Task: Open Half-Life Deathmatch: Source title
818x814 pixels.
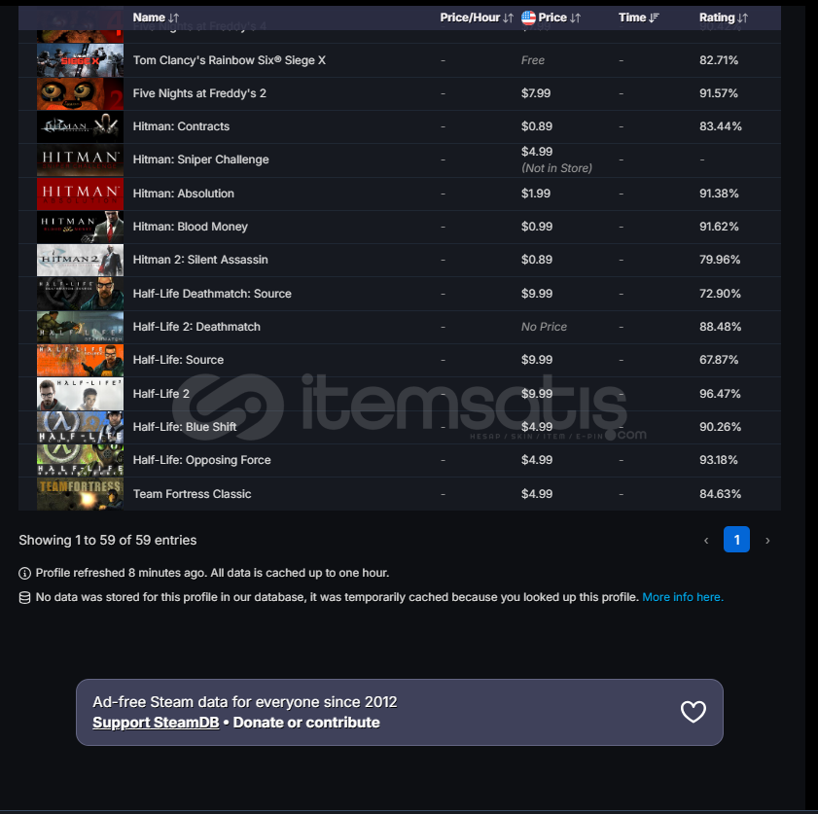Action: coord(212,294)
